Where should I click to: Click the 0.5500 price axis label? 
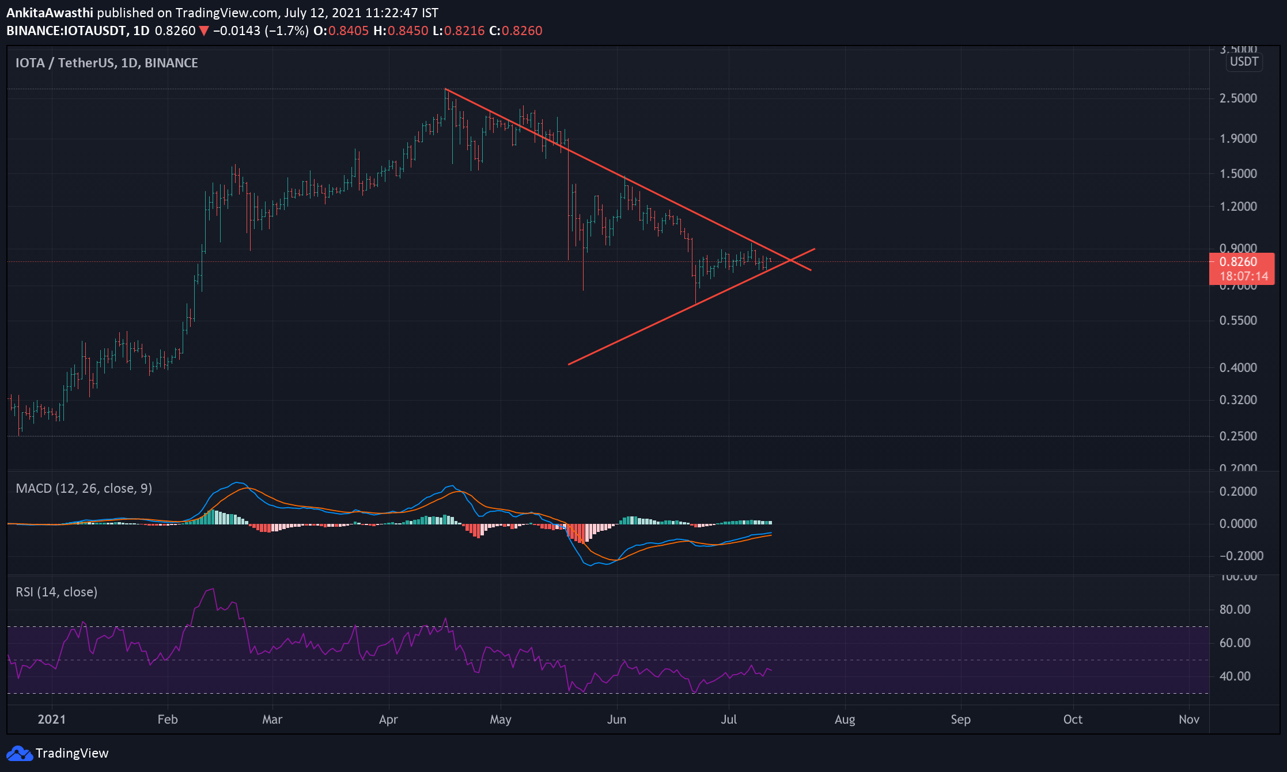[x=1238, y=320]
